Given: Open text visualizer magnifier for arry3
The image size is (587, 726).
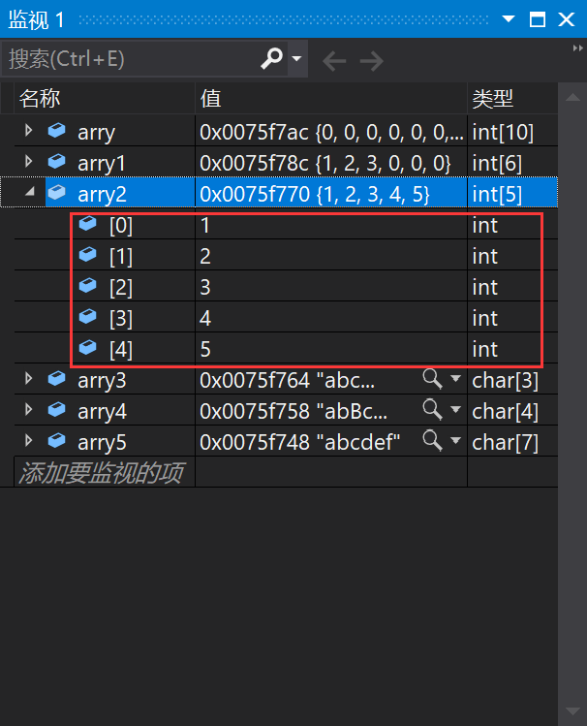Looking at the screenshot, I should pos(432,379).
